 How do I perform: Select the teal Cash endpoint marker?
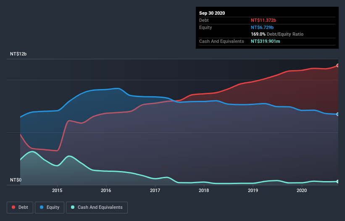point(338,182)
